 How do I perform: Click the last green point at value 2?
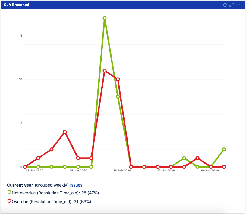[x=224, y=149]
